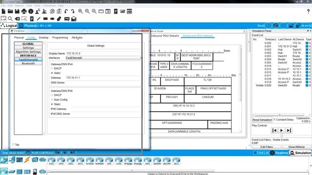This screenshot has width=312, height=175.
Task: Choose the Select tool in second toolbar
Action: coord(3,18)
